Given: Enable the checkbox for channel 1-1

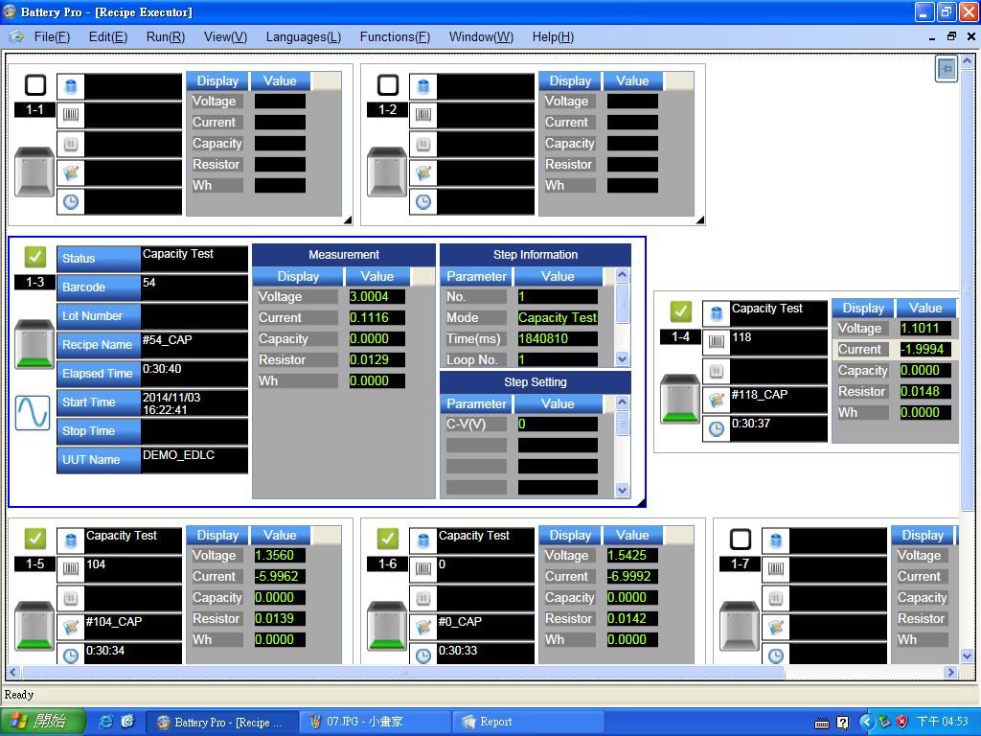Looking at the screenshot, I should click(34, 84).
